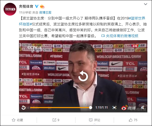152x126 pixels.
Task: Click the CCTV5 profile avatar
Action: [10, 9]
